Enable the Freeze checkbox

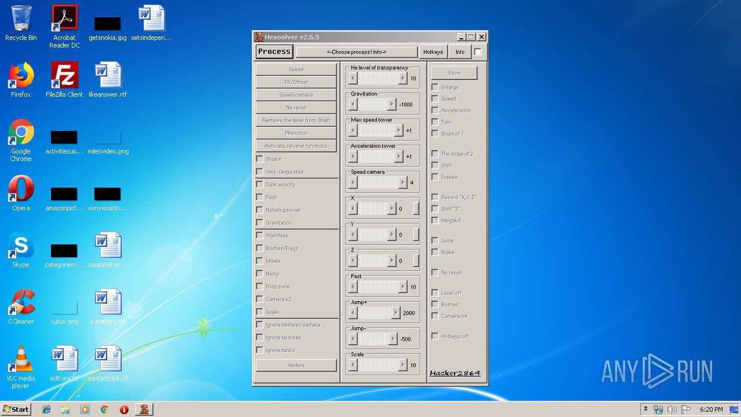(435, 177)
